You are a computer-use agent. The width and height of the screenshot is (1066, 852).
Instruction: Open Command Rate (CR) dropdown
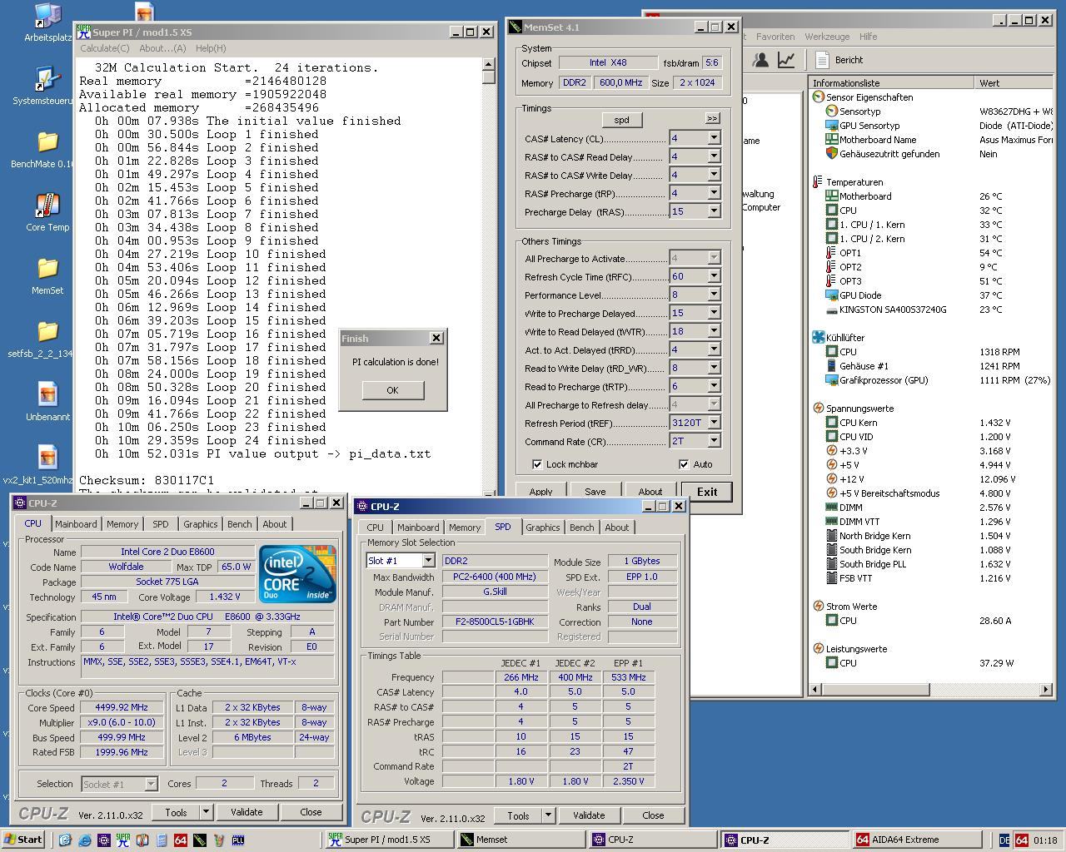[x=714, y=441]
